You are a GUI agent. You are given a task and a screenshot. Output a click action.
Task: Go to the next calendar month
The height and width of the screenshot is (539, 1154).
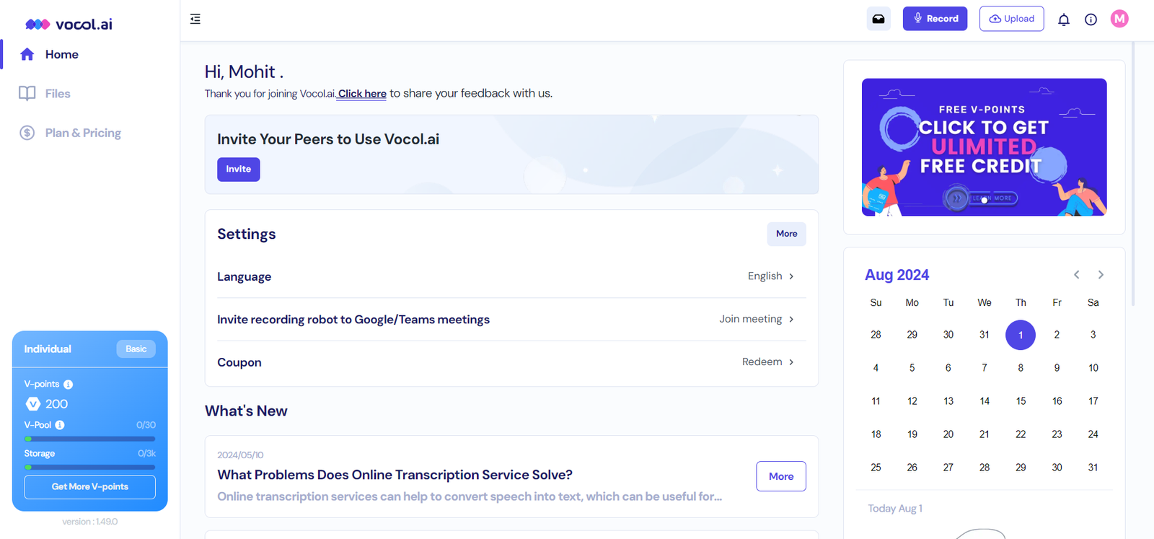1101,275
